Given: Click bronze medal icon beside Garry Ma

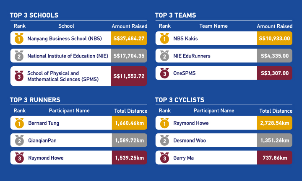Looking at the screenshot, I should point(164,158).
